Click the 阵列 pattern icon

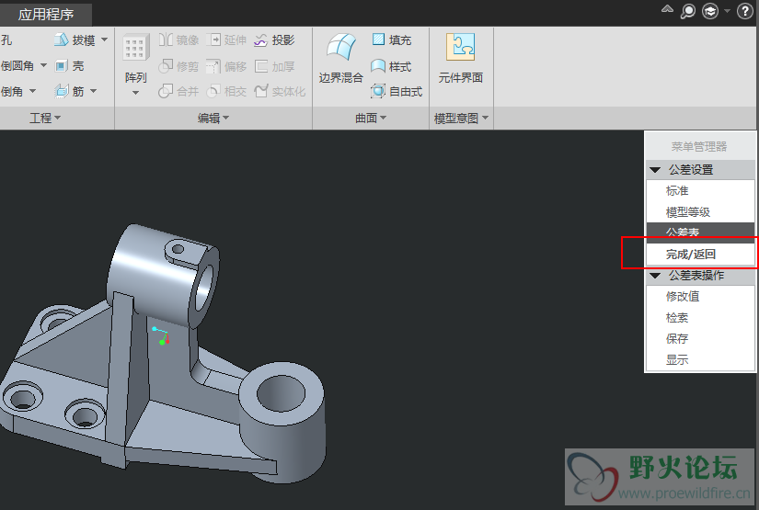[x=135, y=48]
